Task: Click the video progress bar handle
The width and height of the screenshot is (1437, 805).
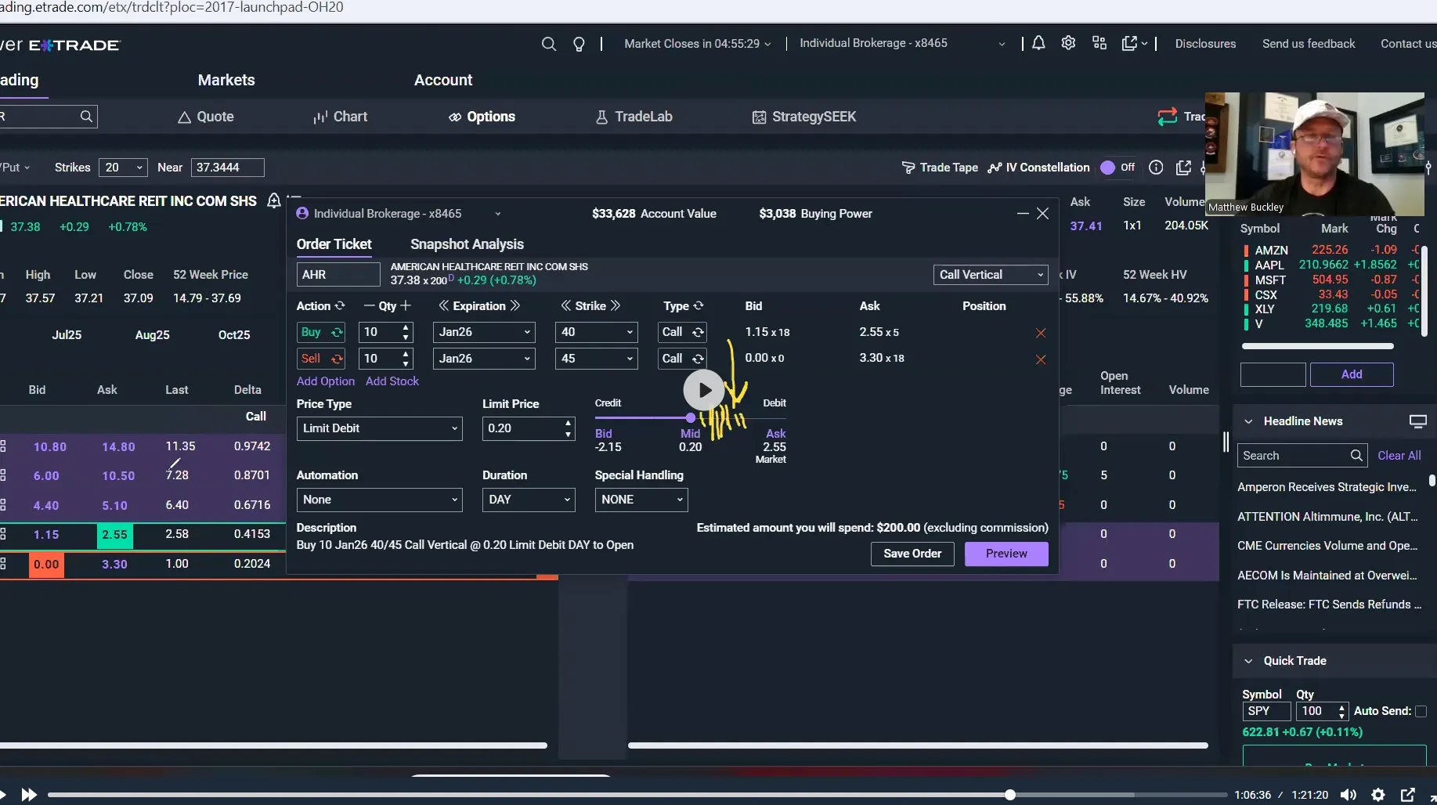Action: point(1010,795)
